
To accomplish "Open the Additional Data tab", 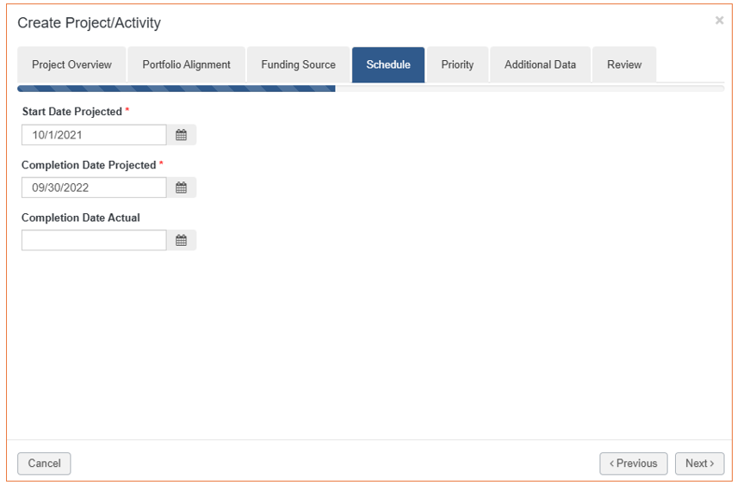I will (540, 64).
